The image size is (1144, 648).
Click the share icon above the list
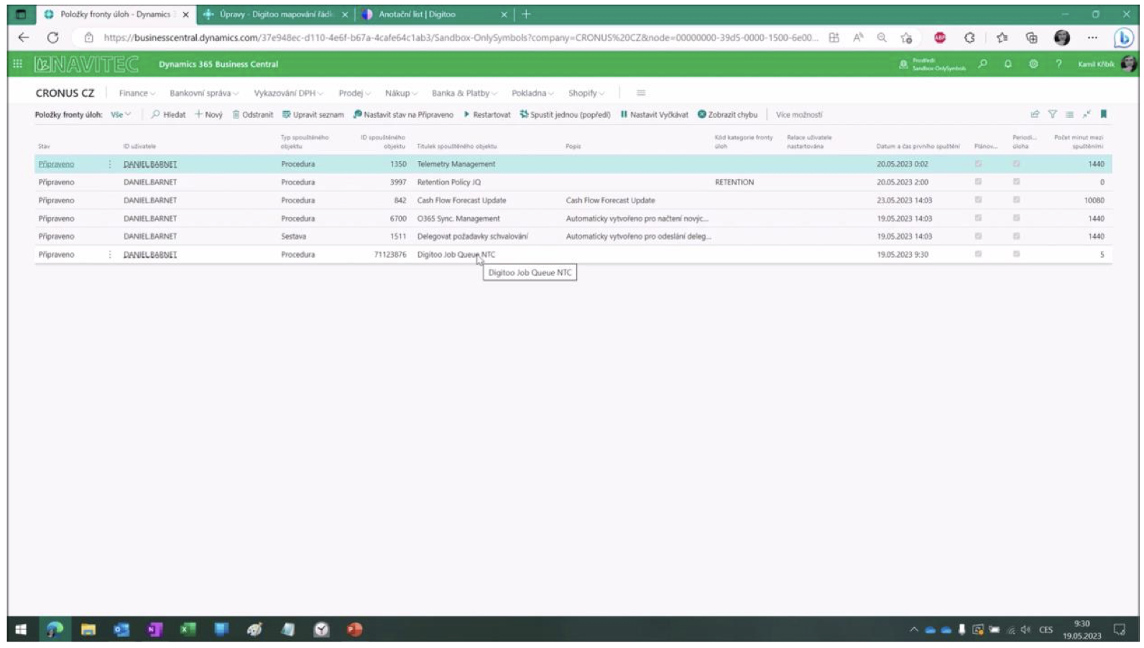click(x=1035, y=114)
